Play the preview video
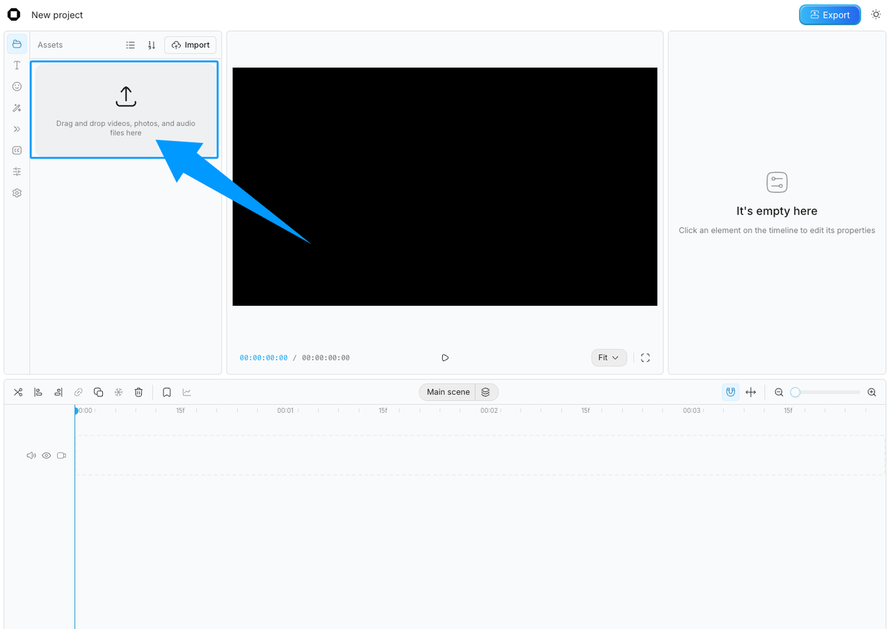 pyautogui.click(x=445, y=358)
